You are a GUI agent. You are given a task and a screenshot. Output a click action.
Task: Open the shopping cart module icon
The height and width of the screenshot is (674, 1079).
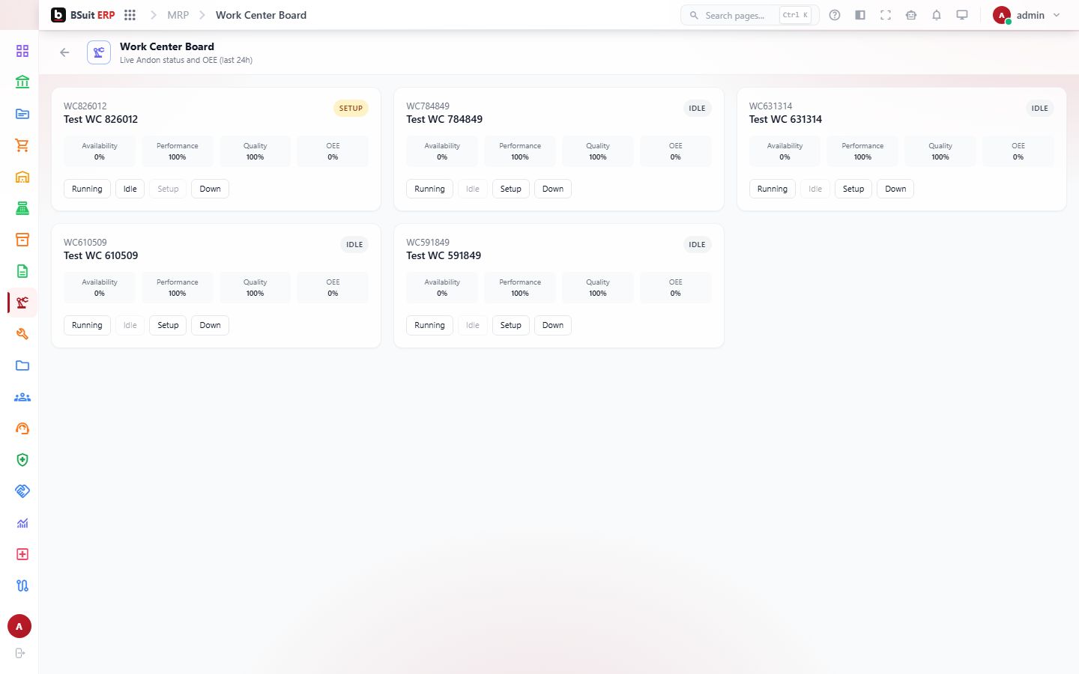coord(22,145)
